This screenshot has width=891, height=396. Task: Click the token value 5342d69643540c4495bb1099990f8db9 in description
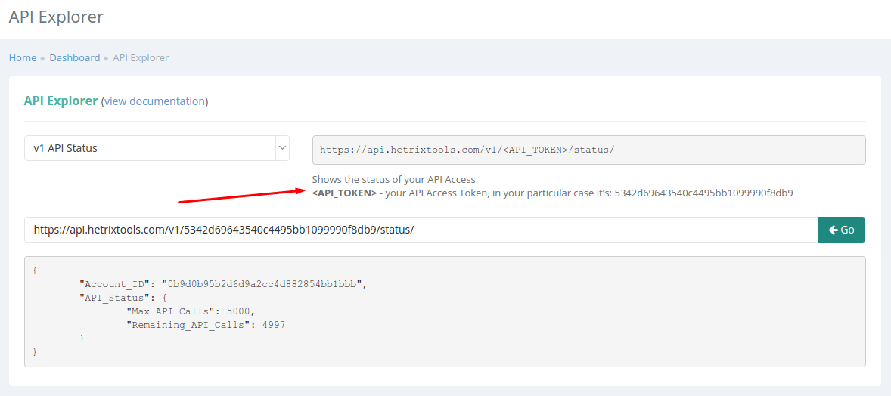point(703,193)
